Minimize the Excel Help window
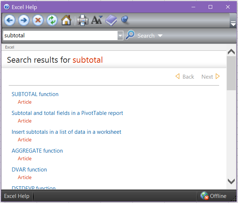The image size is (238, 203). [193, 7]
